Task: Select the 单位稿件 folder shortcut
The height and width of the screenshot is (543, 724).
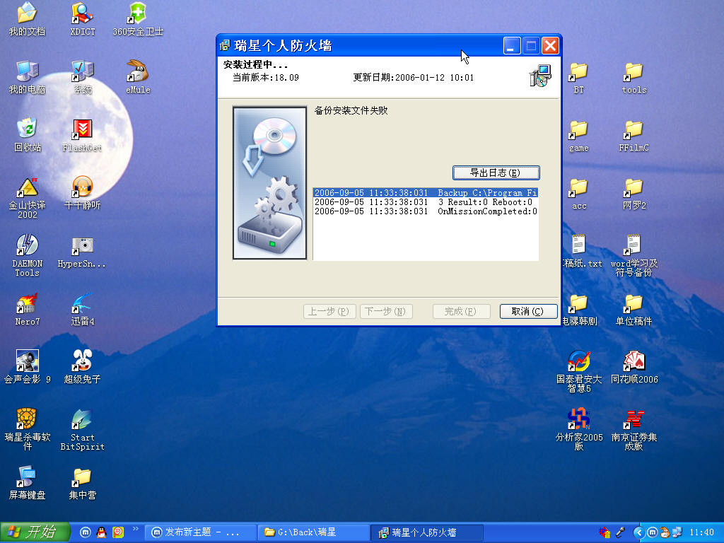Action: tap(633, 310)
